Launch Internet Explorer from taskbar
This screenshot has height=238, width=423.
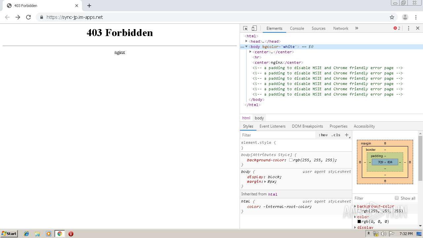[x=26, y=234]
